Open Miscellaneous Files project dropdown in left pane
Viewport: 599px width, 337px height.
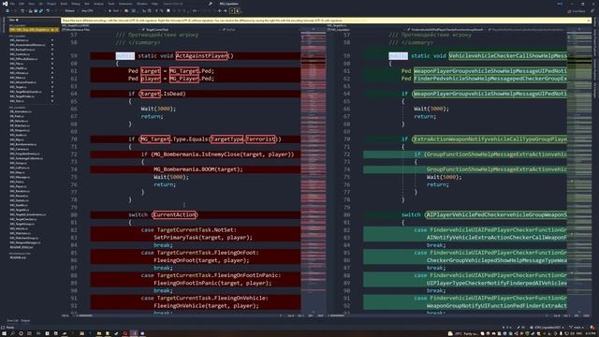(101, 29)
